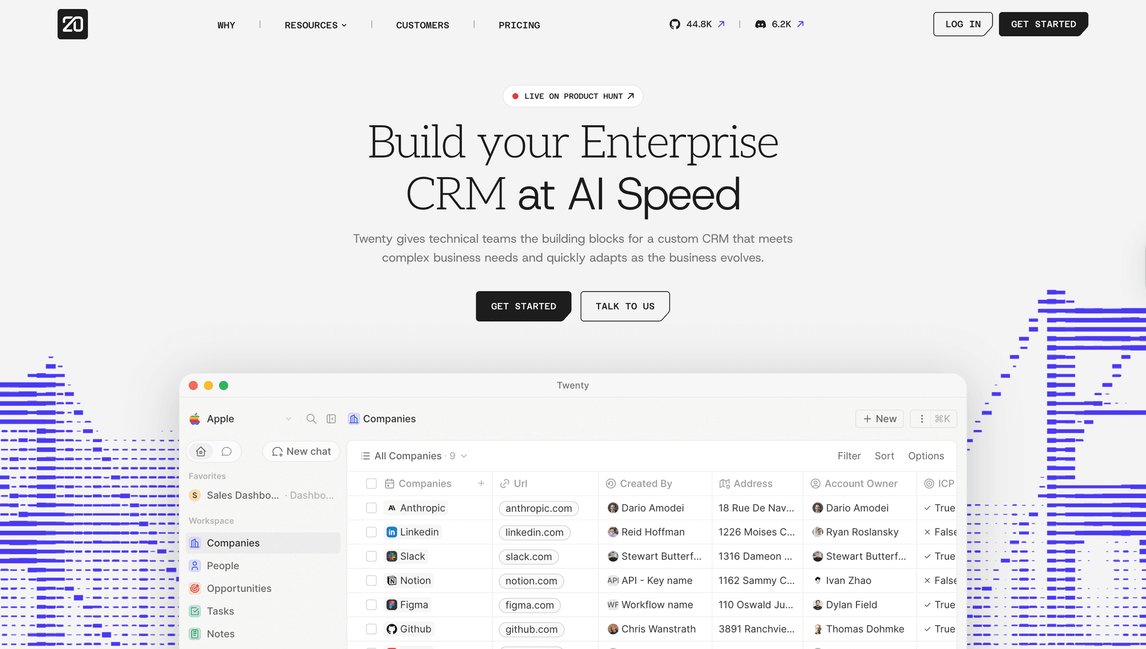Screen dimensions: 1146x649
Task: Click the Tasks checkmark icon in sidebar
Action: pyautogui.click(x=195, y=611)
